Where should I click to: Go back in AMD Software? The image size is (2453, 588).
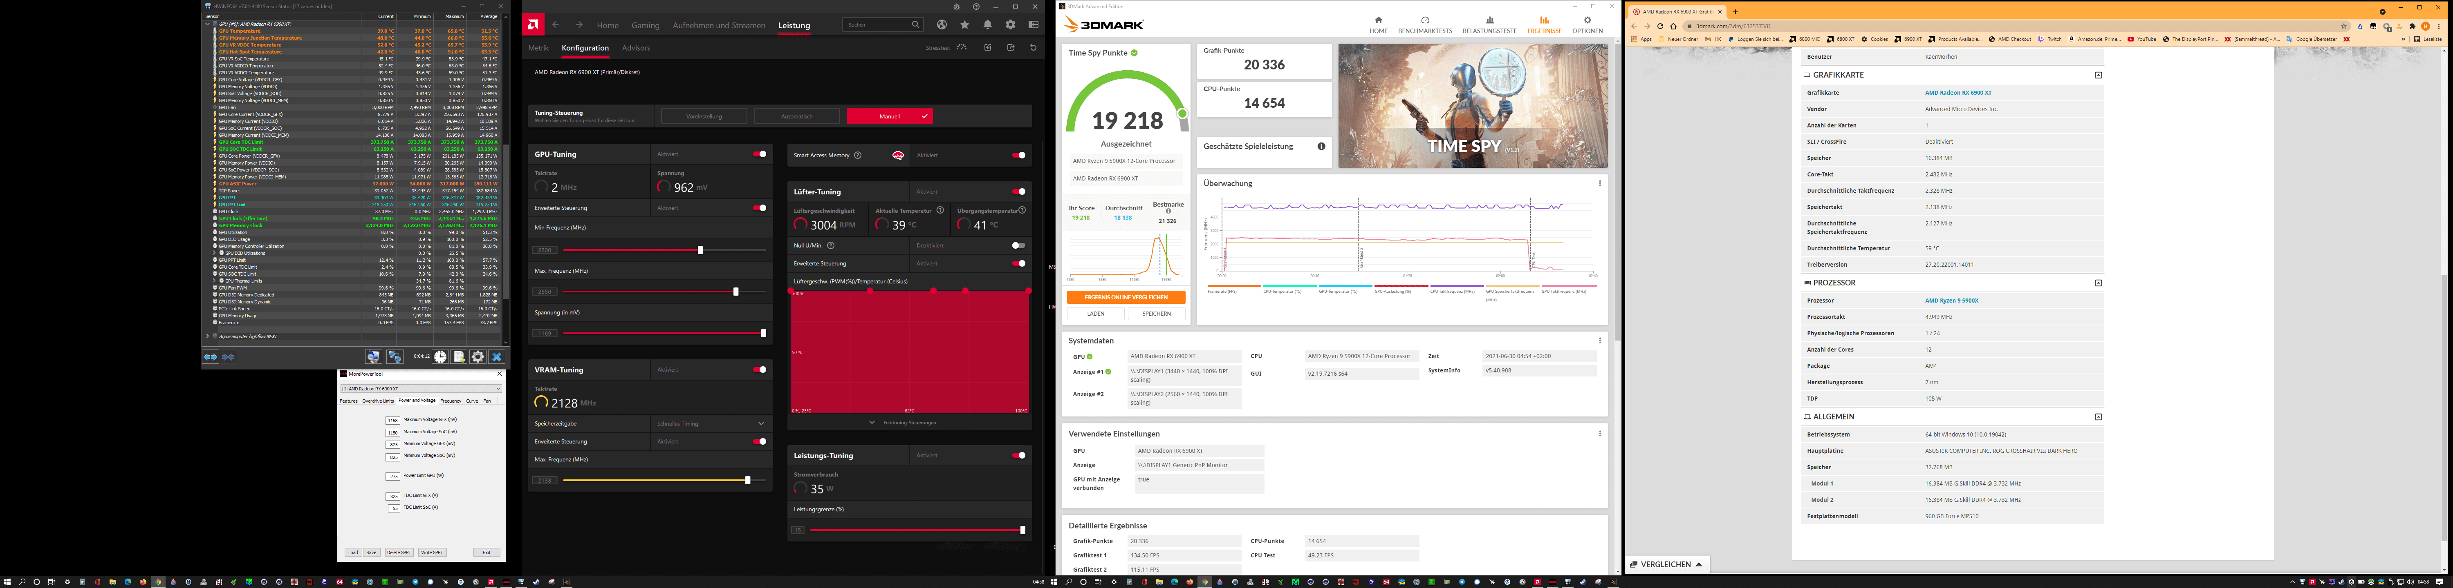point(556,25)
